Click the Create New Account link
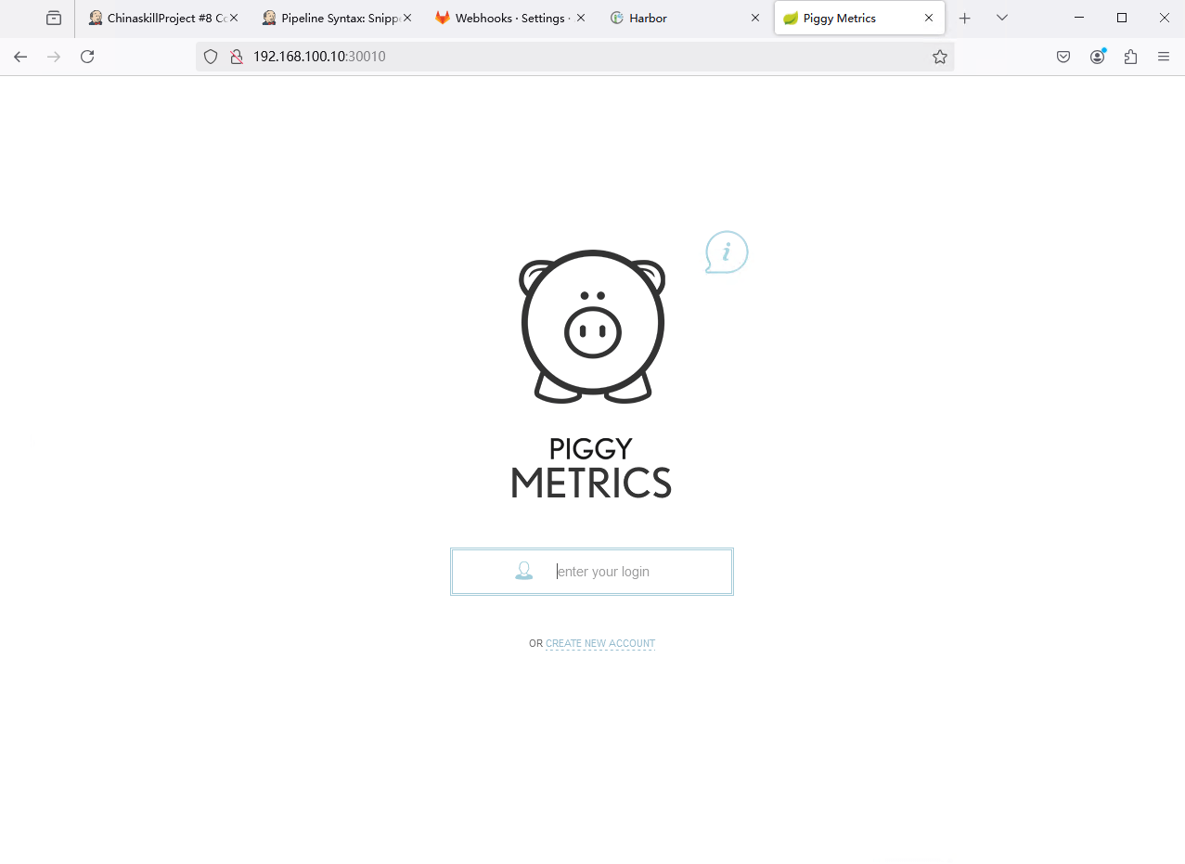The width and height of the screenshot is (1185, 864). pyautogui.click(x=600, y=643)
